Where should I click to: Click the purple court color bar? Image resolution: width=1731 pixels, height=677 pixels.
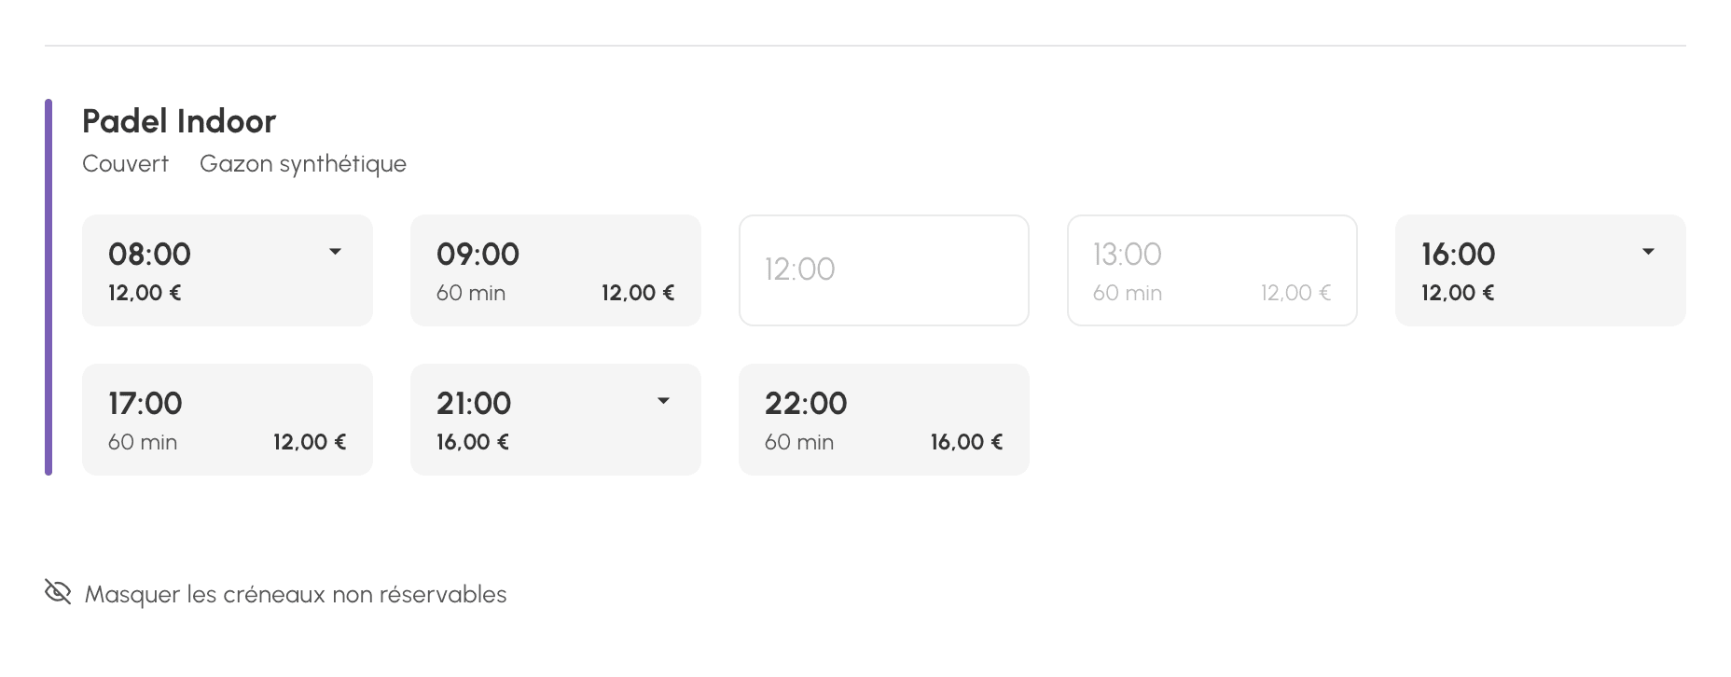point(48,287)
